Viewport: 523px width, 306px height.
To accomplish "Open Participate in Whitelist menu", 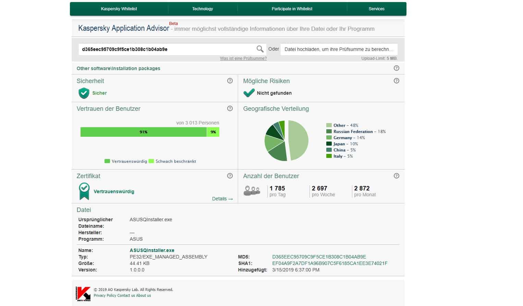I will 292,9.
